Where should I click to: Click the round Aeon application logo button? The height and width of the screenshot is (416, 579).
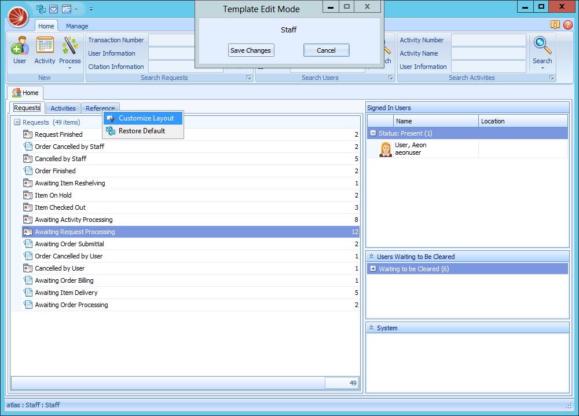pyautogui.click(x=18, y=17)
